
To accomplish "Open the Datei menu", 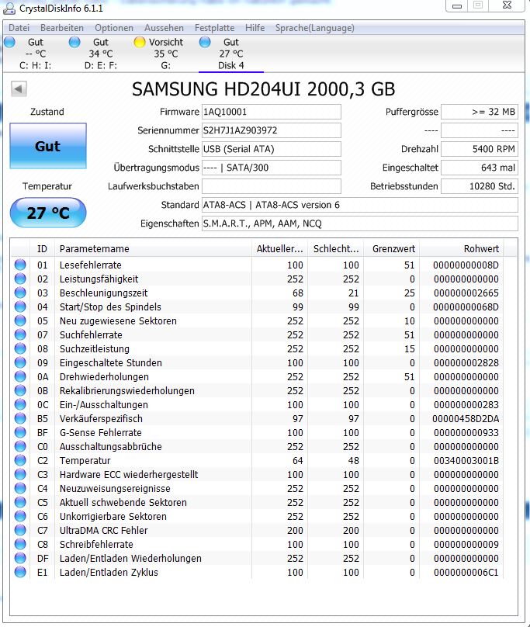I will [x=19, y=28].
